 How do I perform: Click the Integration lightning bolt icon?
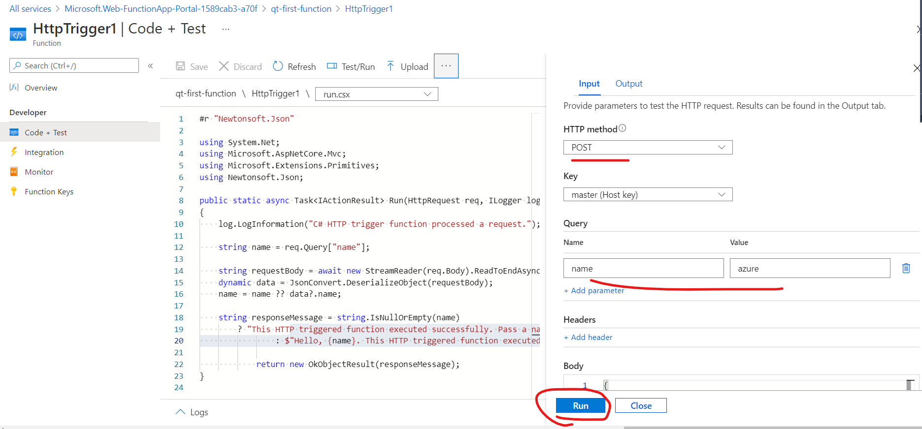pyautogui.click(x=14, y=152)
